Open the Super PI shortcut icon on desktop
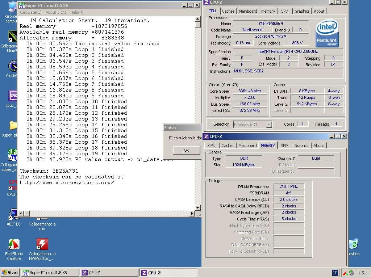Screen dimensions: 371x278 coord(12,155)
